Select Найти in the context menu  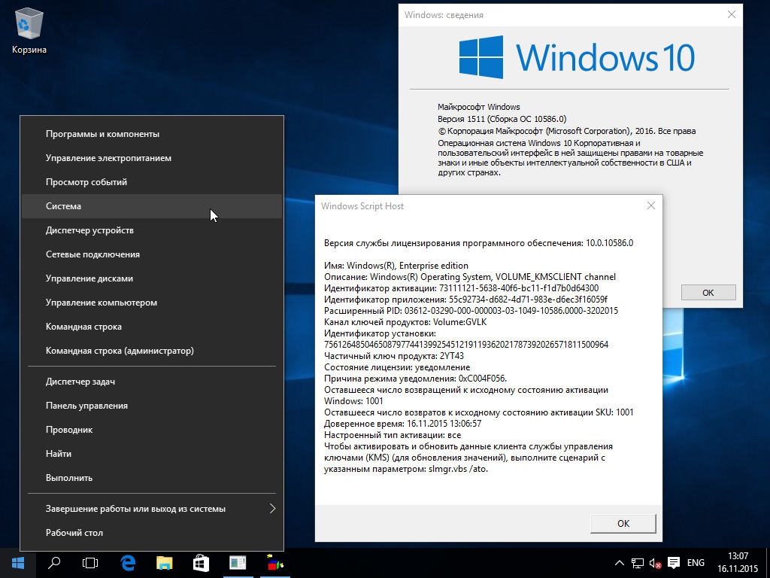coord(152,454)
